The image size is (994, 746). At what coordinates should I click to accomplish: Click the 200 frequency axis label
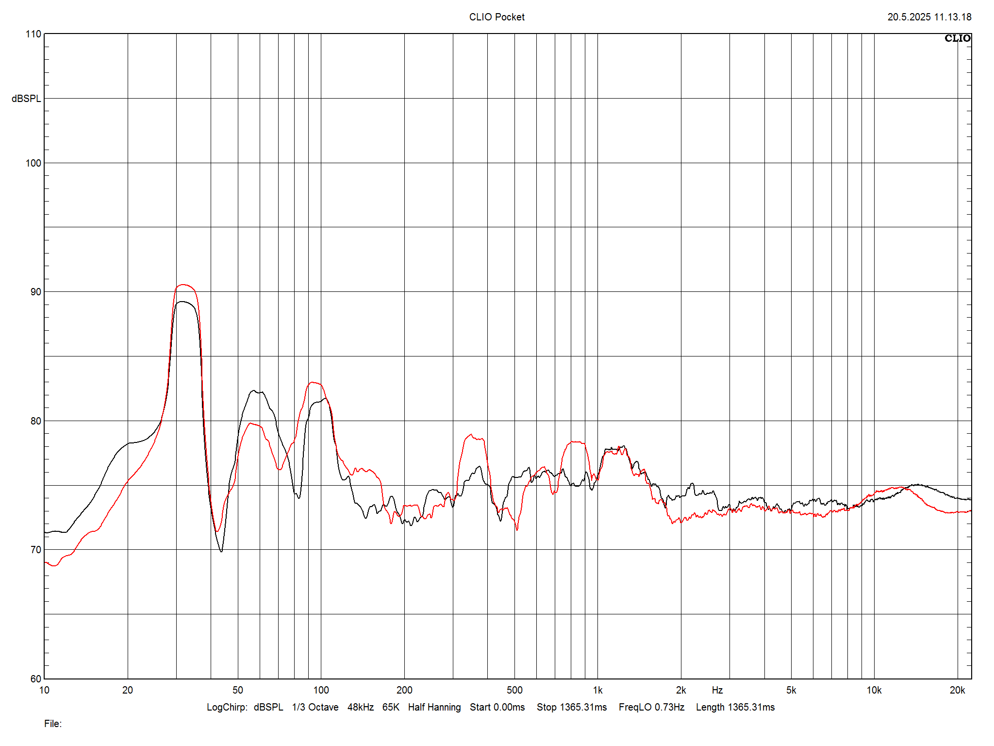pos(404,690)
